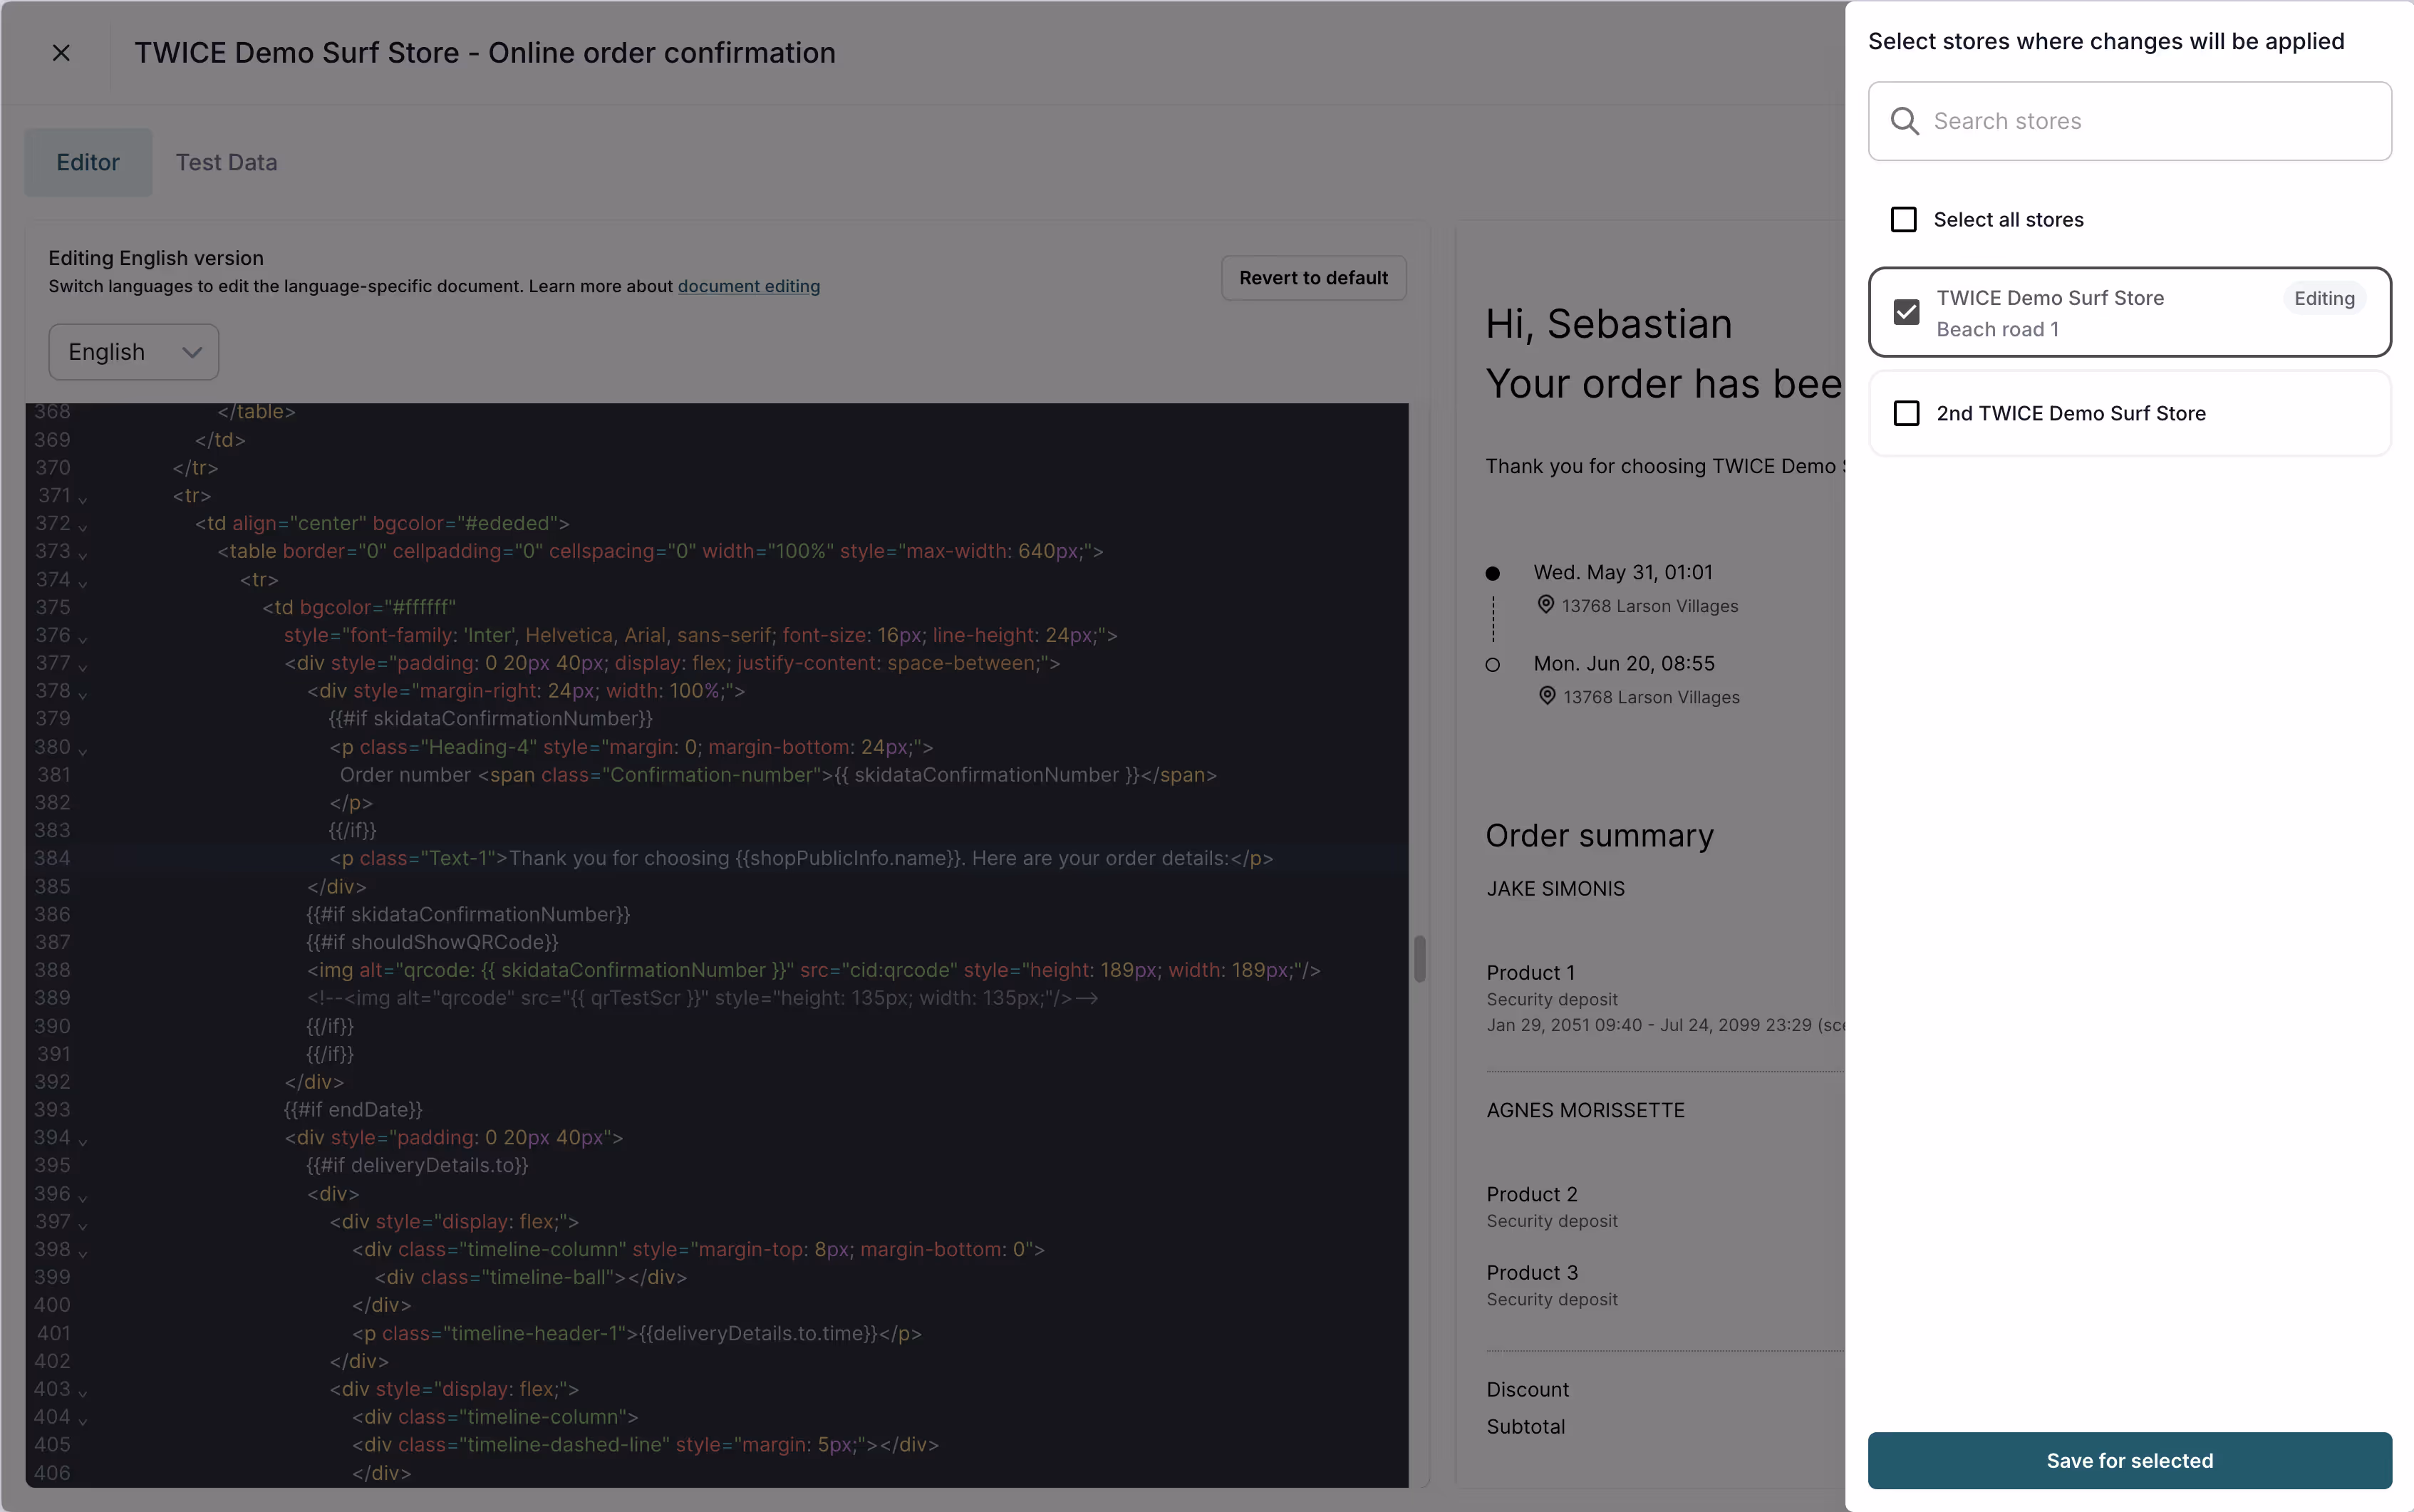
Task: Click location pin beside first Larson Villages address
Action: (x=1545, y=604)
